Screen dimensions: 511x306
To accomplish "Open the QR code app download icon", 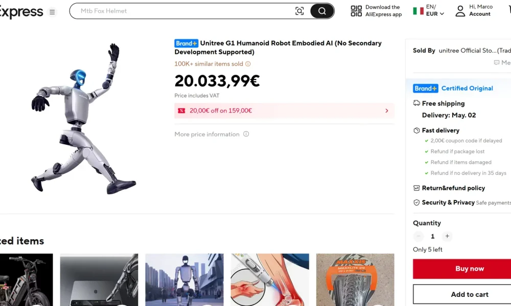I will (x=356, y=11).
